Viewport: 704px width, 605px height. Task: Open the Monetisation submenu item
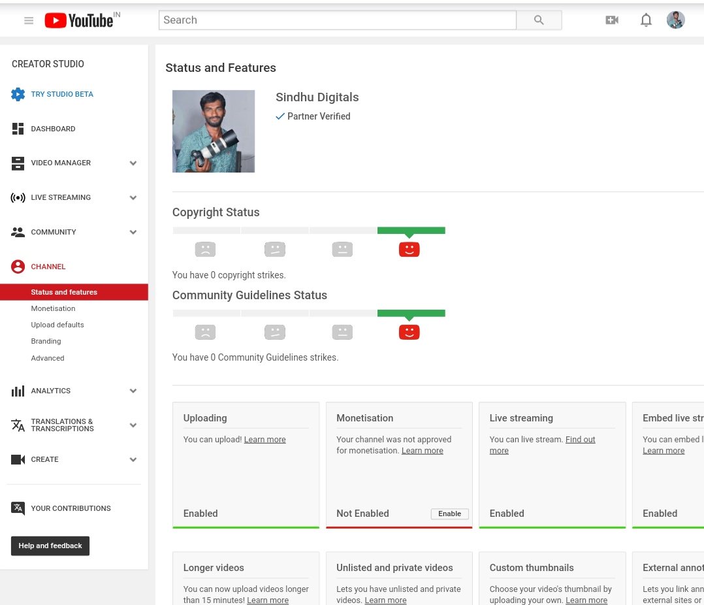53,308
